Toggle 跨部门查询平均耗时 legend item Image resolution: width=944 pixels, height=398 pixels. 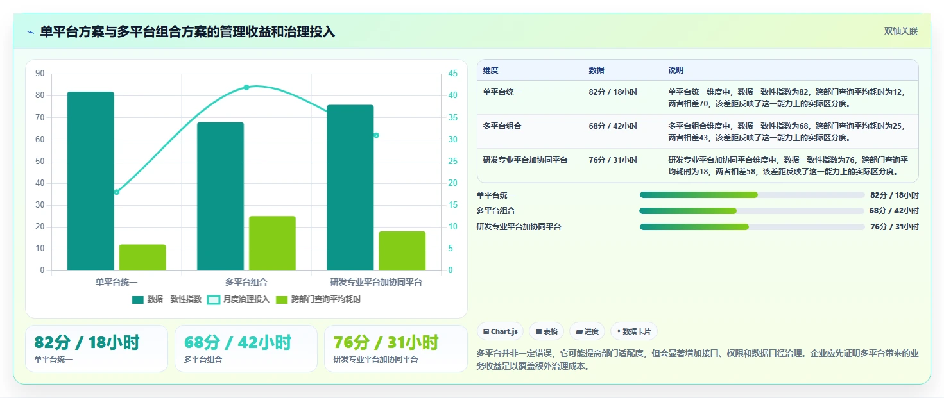(x=318, y=299)
